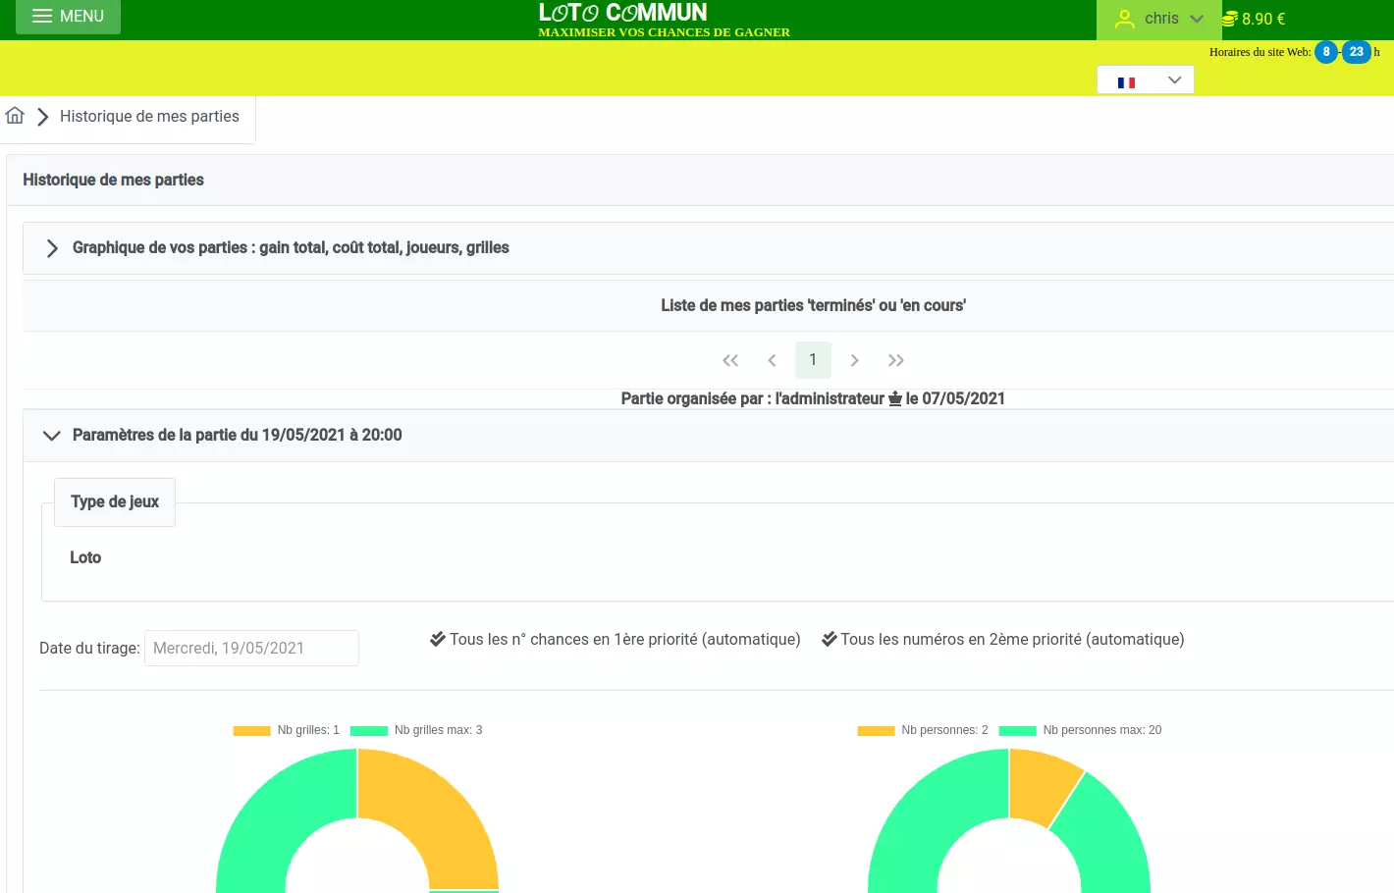Click the Nb grilles max: 3 legend swatch
The width and height of the screenshot is (1394, 893).
(x=369, y=731)
